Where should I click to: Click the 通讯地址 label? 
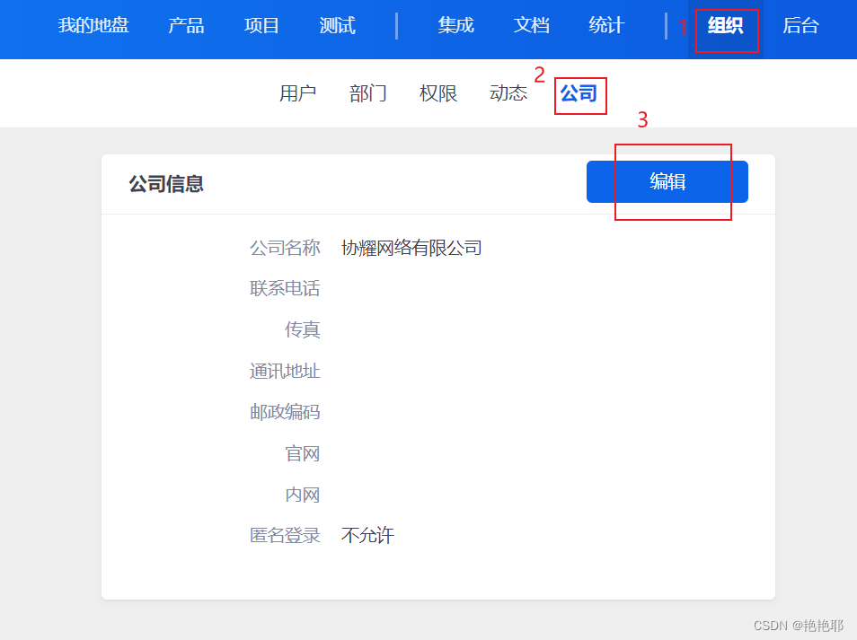[285, 372]
